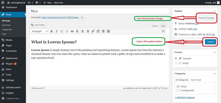Edit the post Status

[x=197, y=24]
